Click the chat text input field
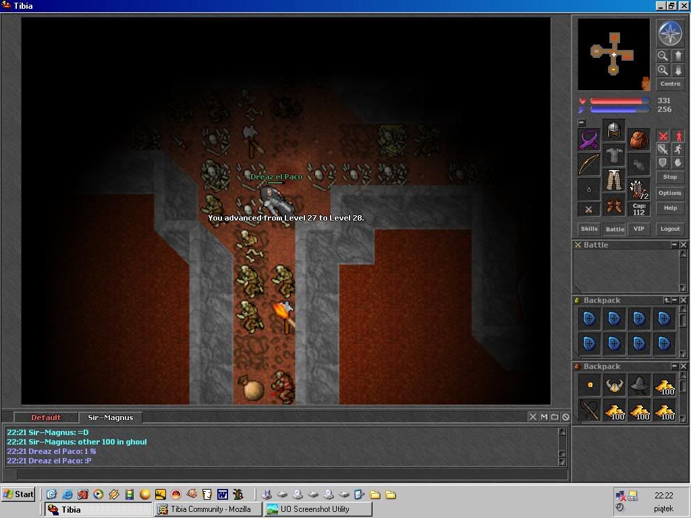 coord(292,474)
